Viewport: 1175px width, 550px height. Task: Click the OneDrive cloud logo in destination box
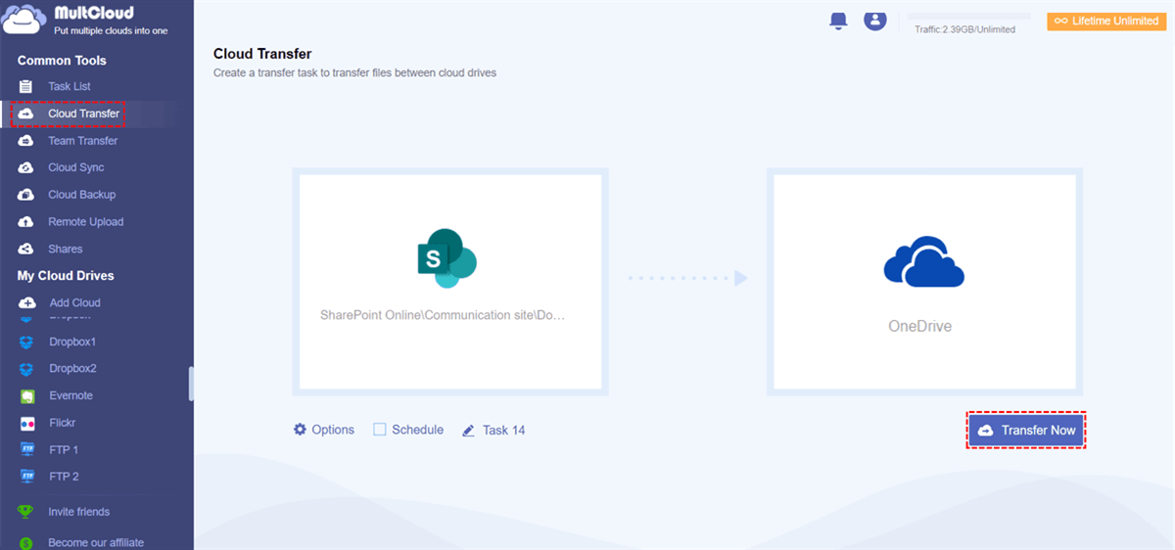pos(923,260)
